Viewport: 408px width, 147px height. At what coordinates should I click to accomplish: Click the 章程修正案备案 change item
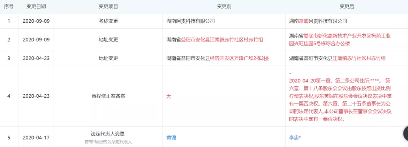[x=108, y=96]
